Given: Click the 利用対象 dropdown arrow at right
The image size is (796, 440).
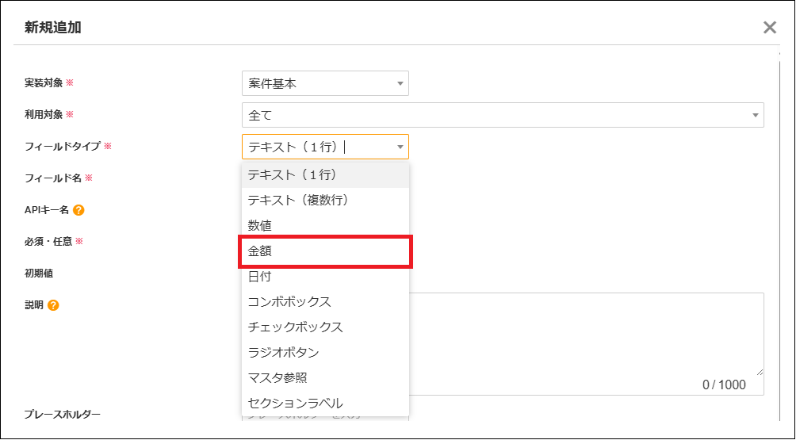Looking at the screenshot, I should coord(755,115).
